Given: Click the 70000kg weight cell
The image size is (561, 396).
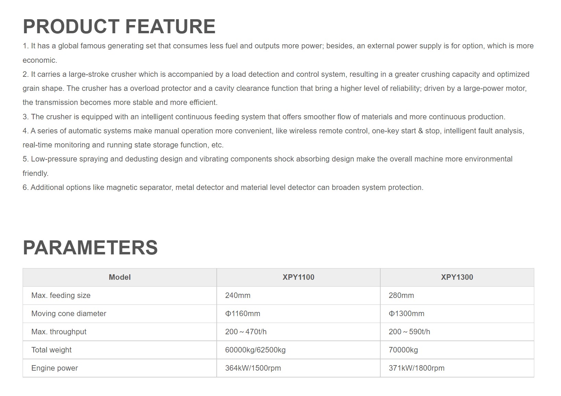Looking at the screenshot, I should click(x=403, y=350).
